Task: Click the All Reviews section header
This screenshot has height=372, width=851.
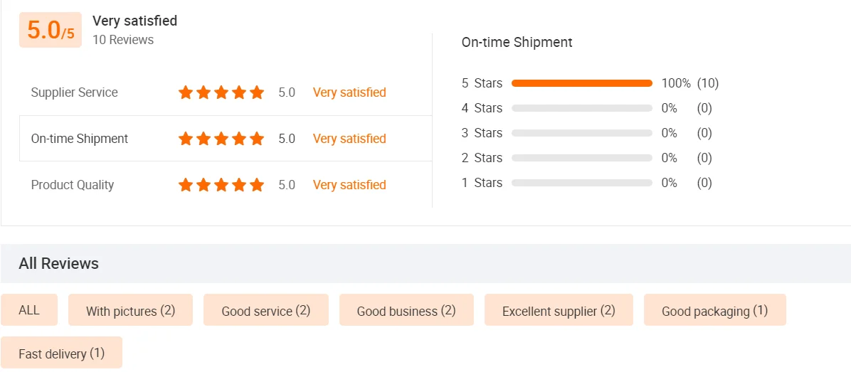Action: [x=59, y=264]
